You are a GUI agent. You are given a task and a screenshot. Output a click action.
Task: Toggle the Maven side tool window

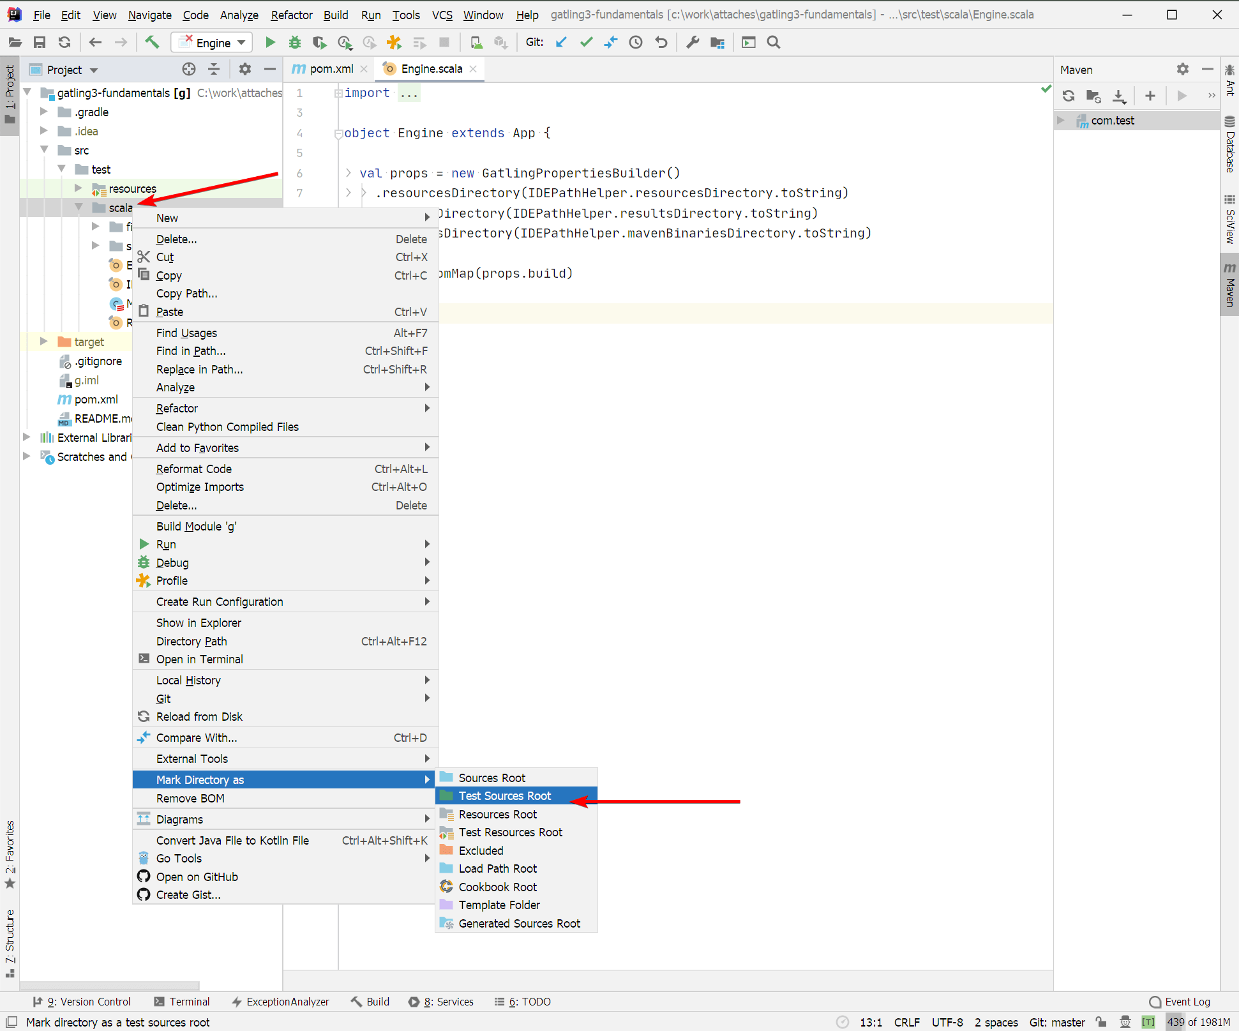point(1229,285)
